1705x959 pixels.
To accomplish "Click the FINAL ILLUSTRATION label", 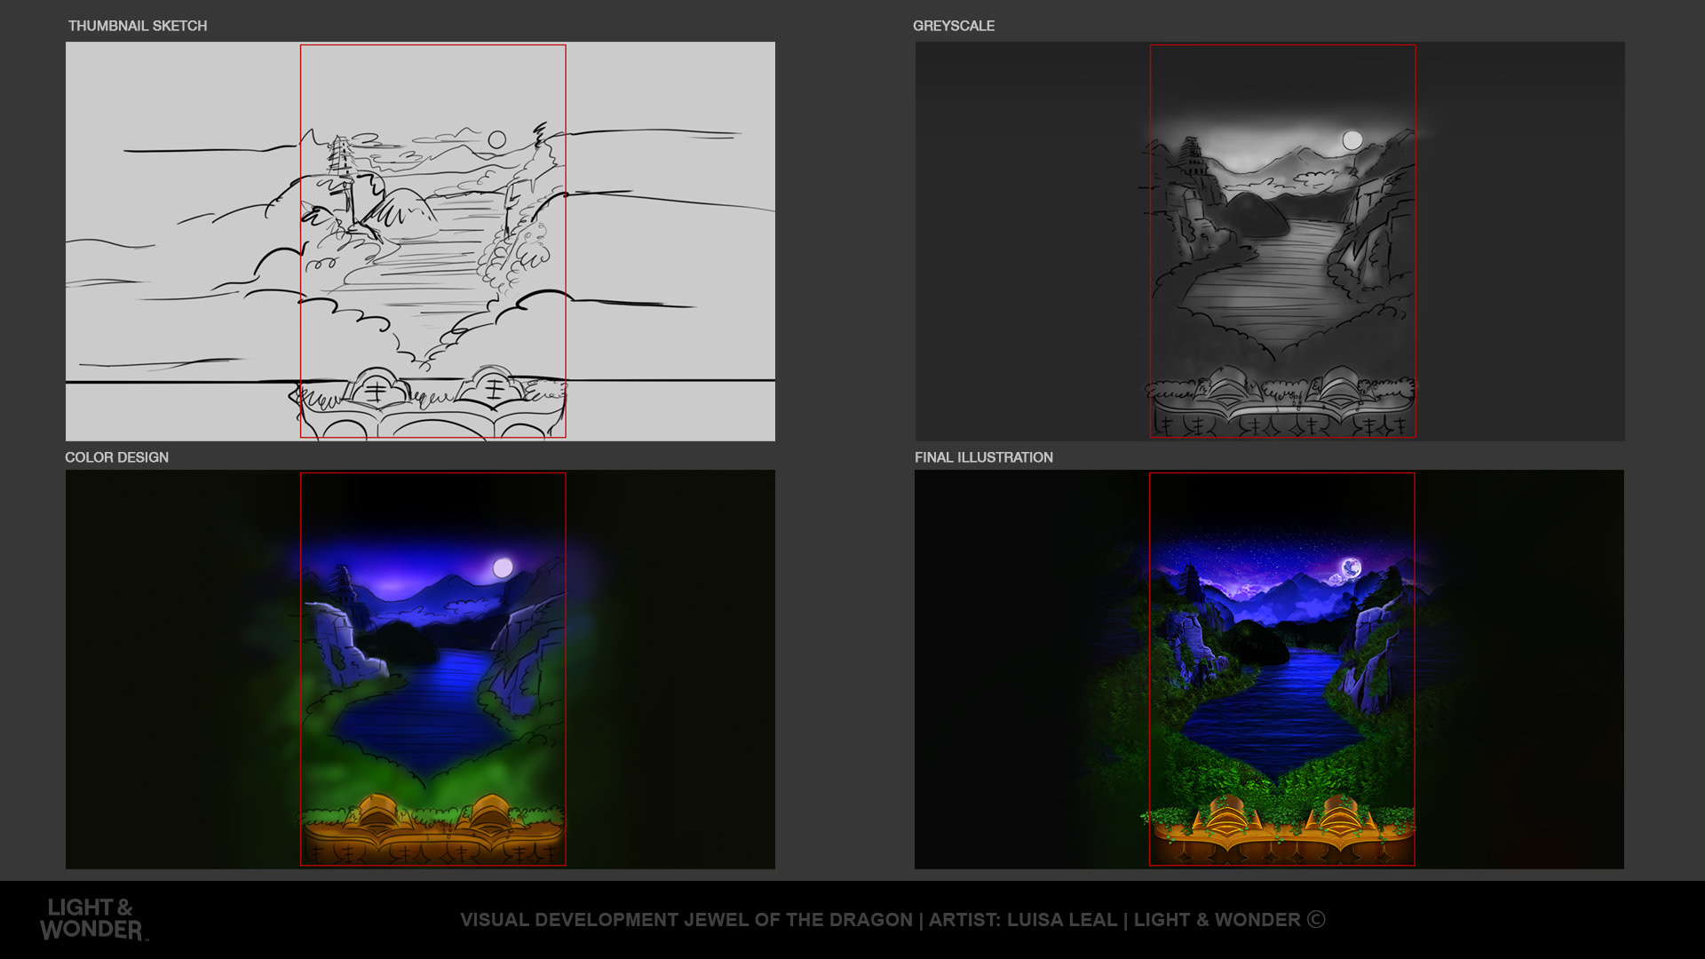I will [983, 457].
